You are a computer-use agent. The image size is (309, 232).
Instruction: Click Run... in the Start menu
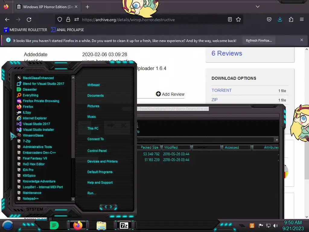92,193
